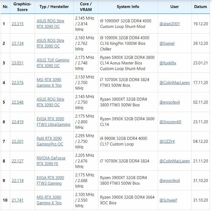The image size is (212, 211).
Task: Click the System Info column header
Action: (128, 7)
